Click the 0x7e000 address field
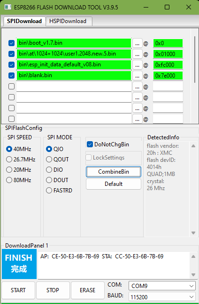 click(168, 76)
